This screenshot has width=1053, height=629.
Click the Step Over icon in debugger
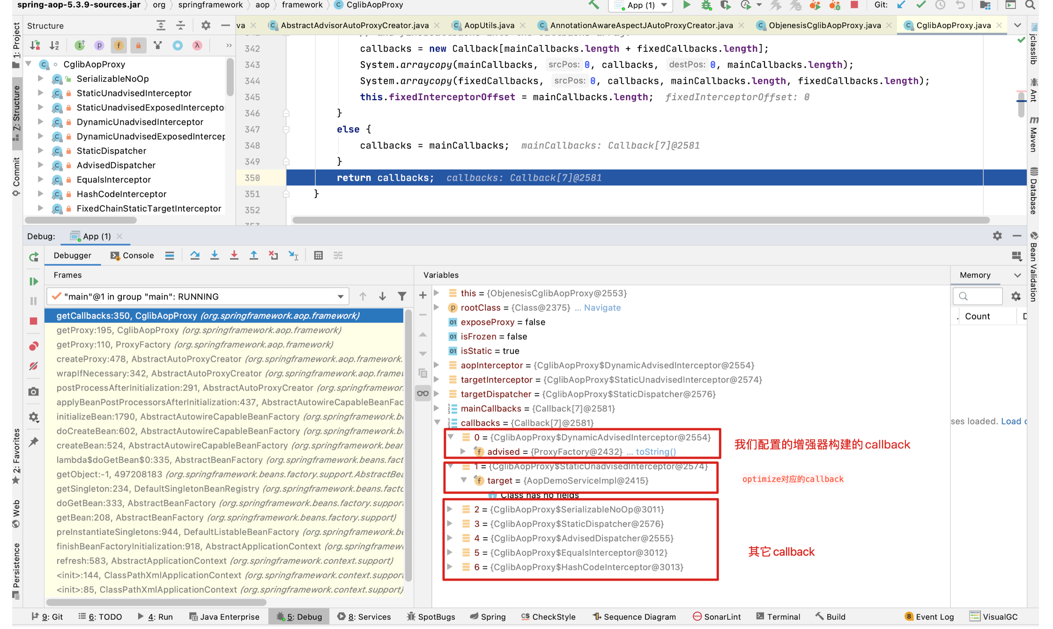pos(193,257)
